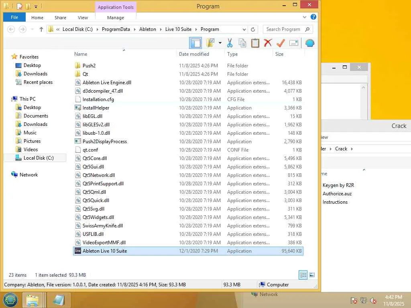
Task: Click the Cut scissors icon
Action: tap(230, 43)
